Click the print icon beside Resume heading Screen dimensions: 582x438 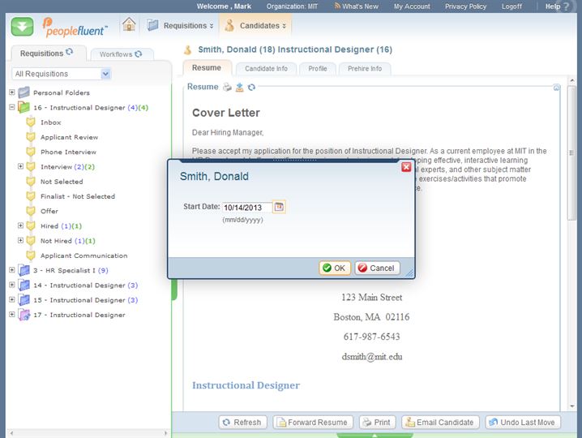[228, 87]
